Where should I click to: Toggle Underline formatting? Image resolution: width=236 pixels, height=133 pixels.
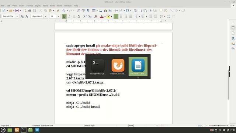[x=74, y=16]
